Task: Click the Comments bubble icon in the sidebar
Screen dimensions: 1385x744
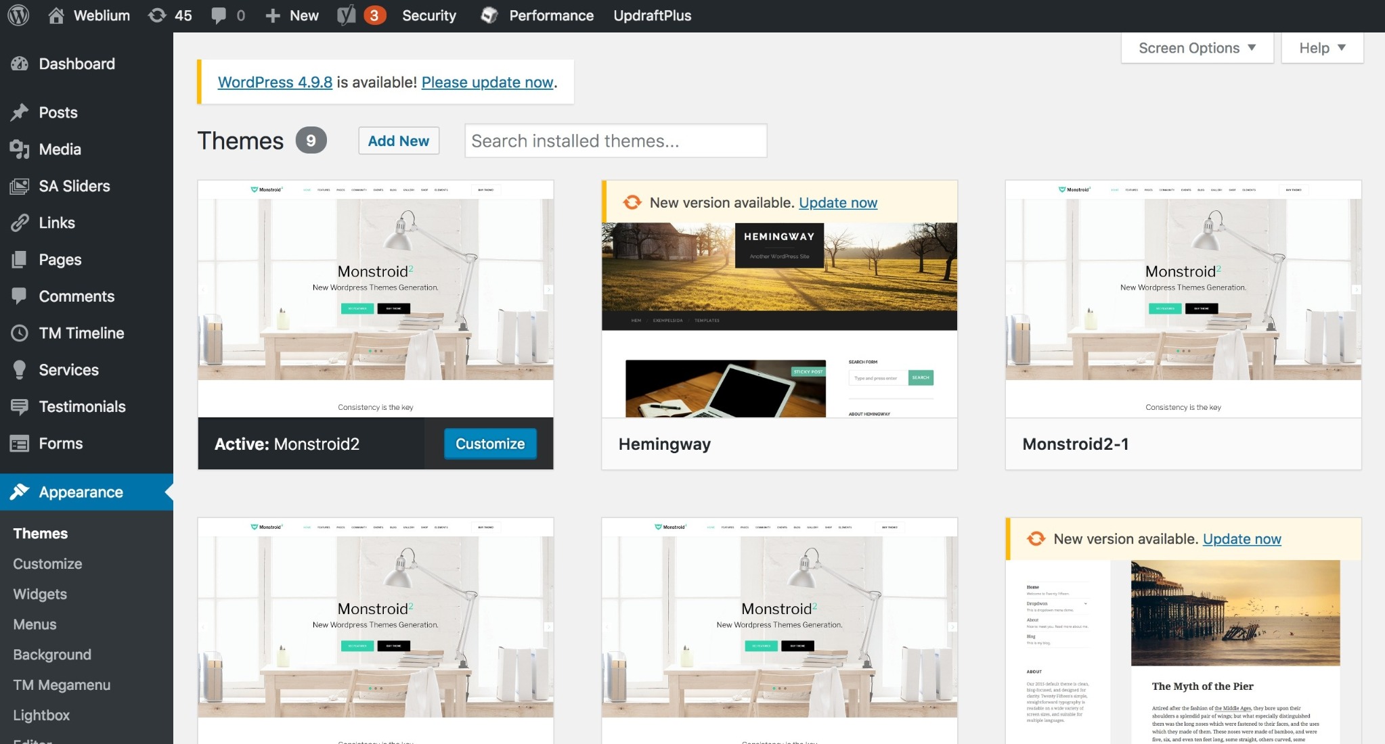Action: (x=20, y=296)
